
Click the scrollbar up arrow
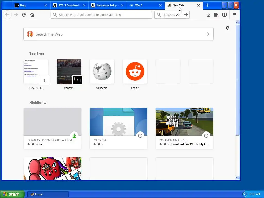pyautogui.click(x=237, y=22)
